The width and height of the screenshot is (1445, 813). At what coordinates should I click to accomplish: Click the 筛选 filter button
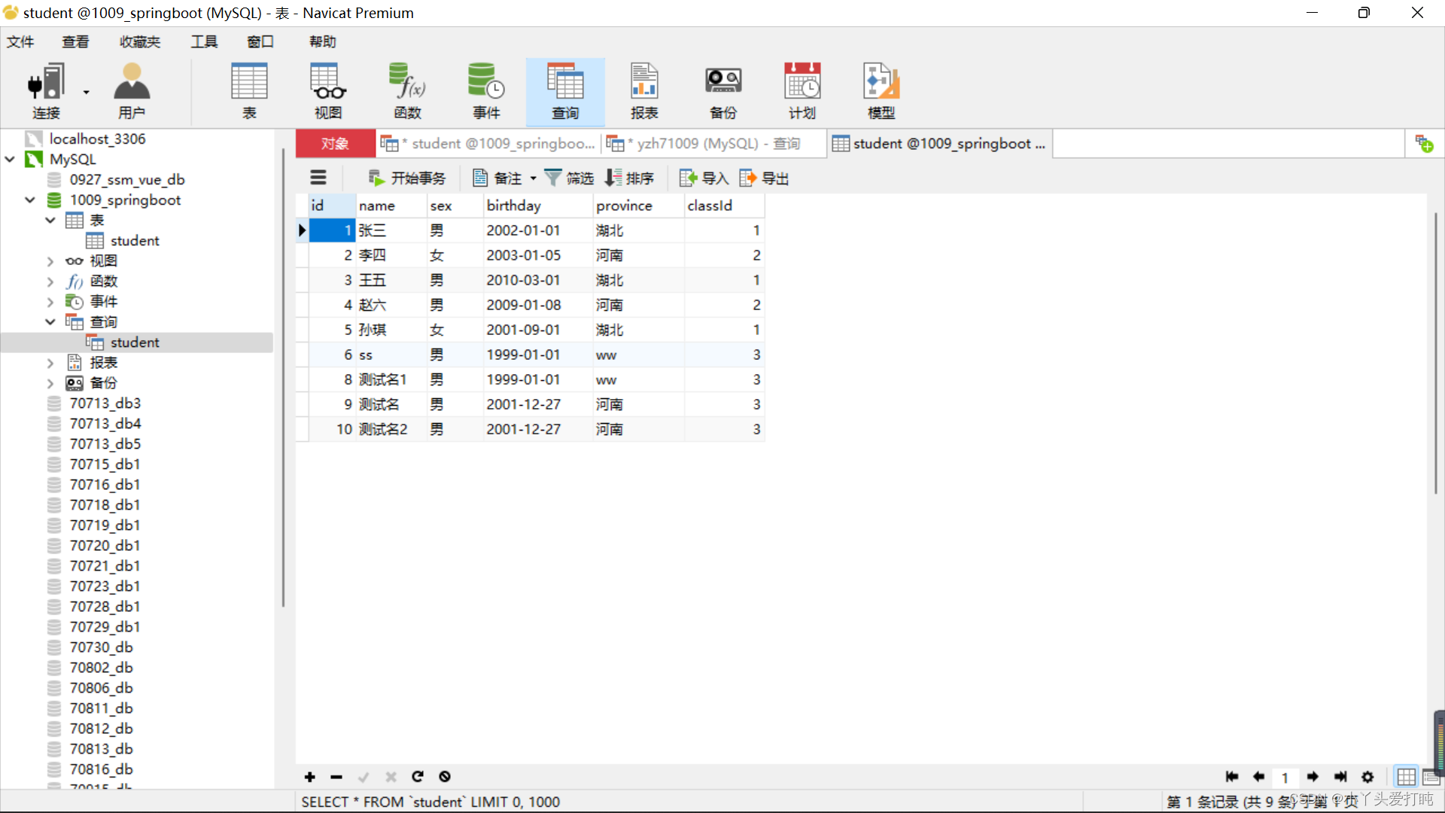(570, 178)
